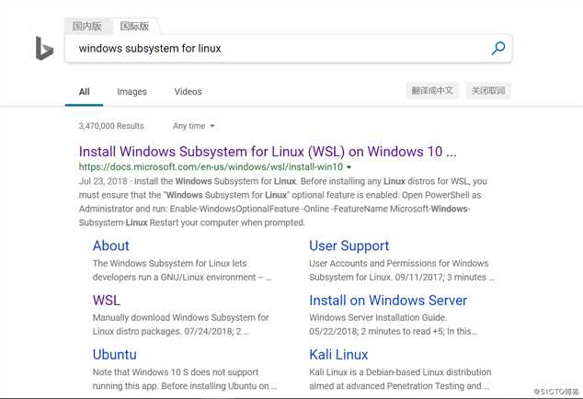
Task: Open the About sublink
Action: [x=110, y=245]
